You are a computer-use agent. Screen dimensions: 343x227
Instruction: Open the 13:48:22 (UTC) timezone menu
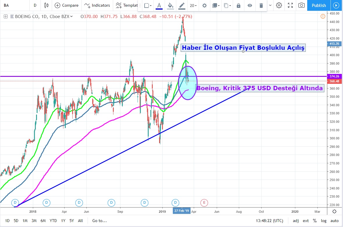269,221
